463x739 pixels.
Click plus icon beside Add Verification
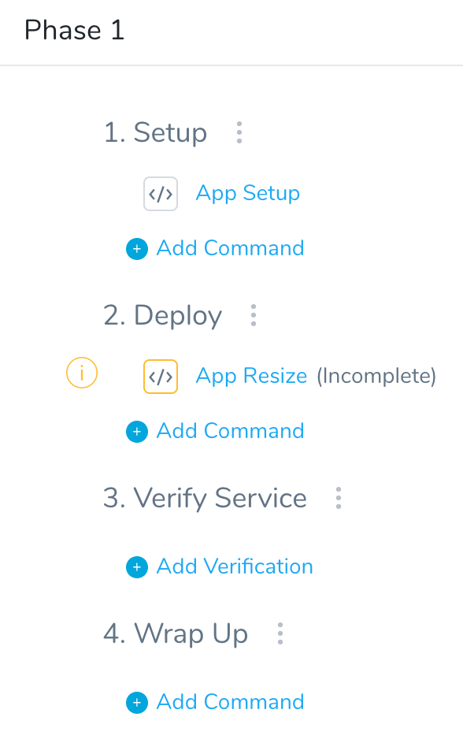pos(137,567)
